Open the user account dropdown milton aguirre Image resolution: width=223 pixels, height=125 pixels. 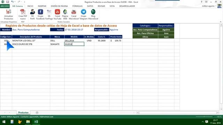point(209,6)
